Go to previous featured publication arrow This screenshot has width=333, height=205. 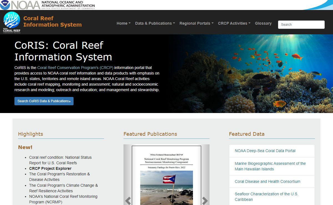[128, 201]
